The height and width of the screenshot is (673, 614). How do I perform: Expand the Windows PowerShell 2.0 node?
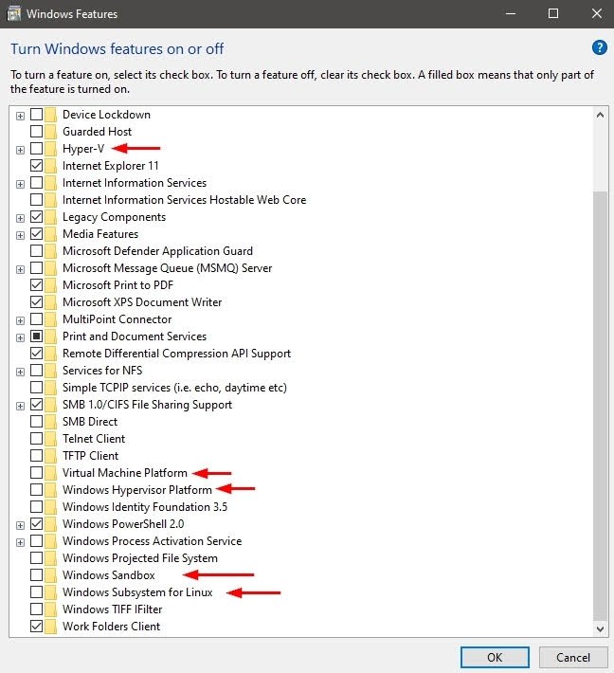click(x=20, y=525)
